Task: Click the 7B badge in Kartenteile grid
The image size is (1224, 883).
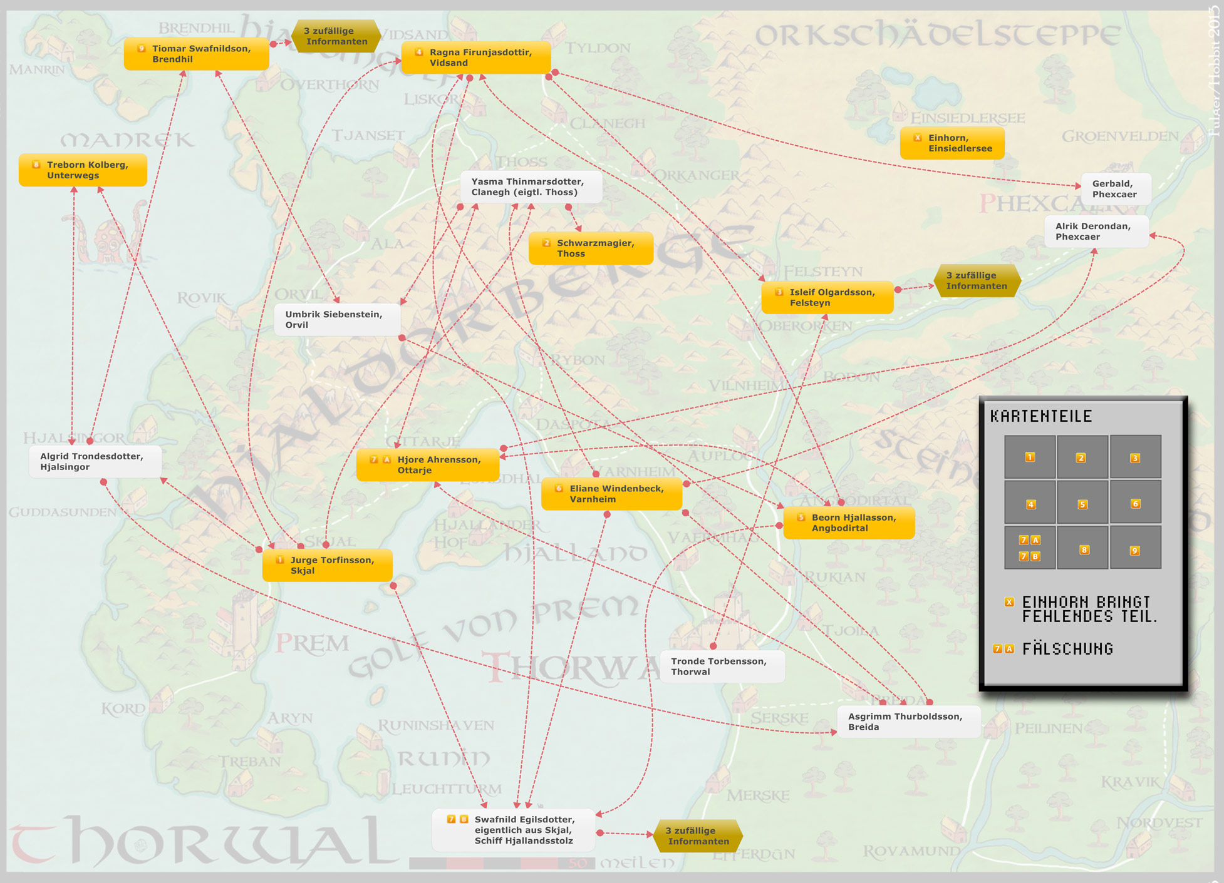Action: pyautogui.click(x=1030, y=556)
